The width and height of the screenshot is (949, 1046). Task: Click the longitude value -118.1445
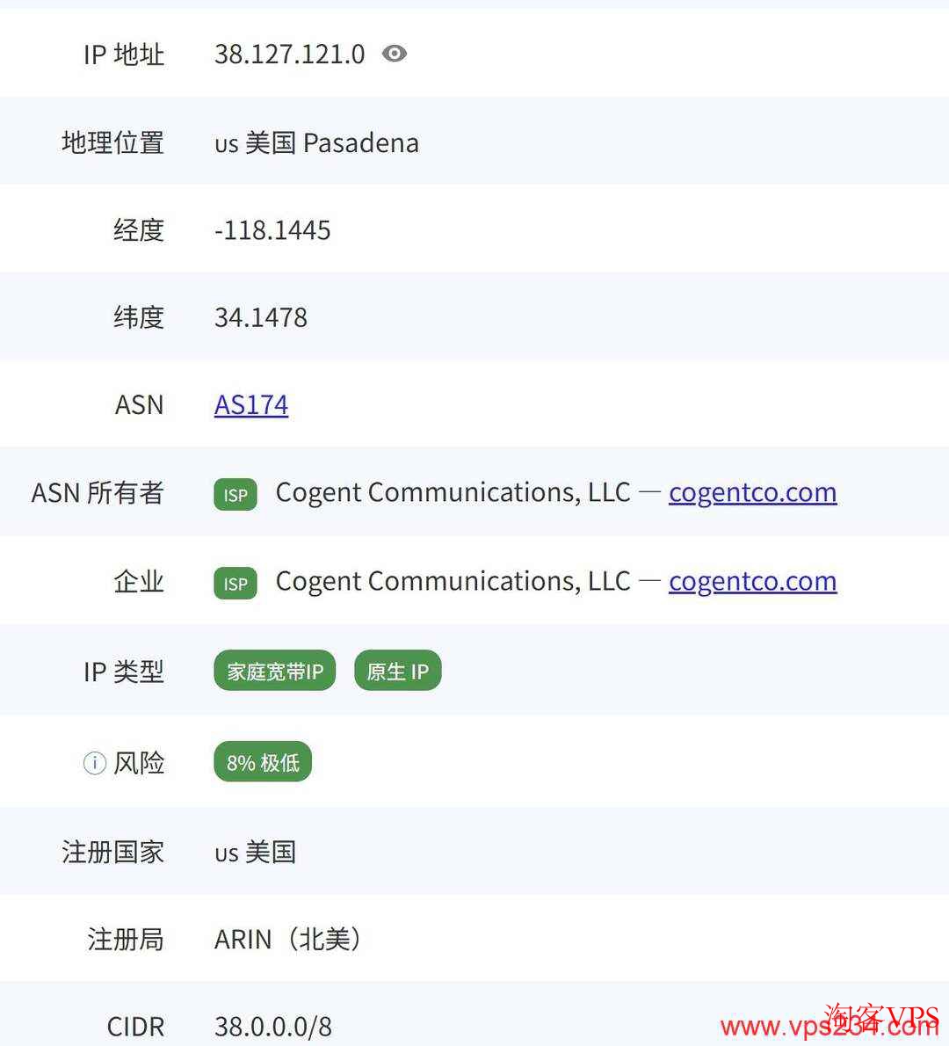(272, 230)
